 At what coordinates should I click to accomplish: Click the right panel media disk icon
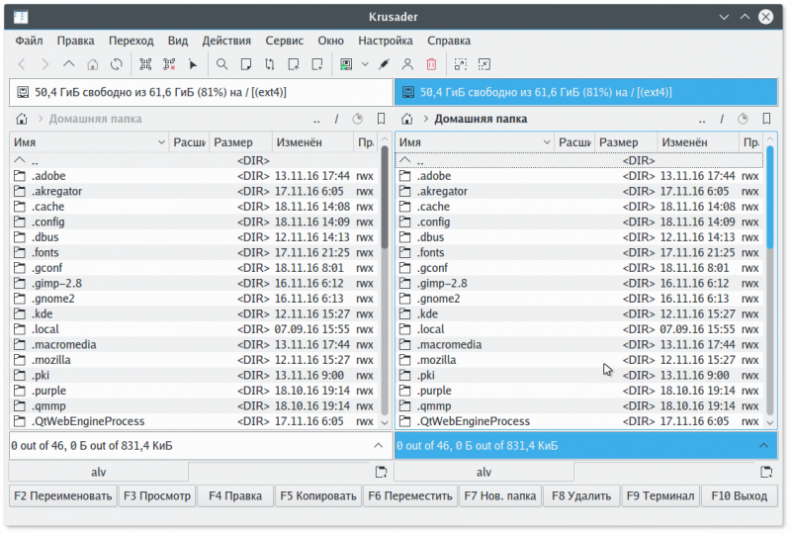408,92
